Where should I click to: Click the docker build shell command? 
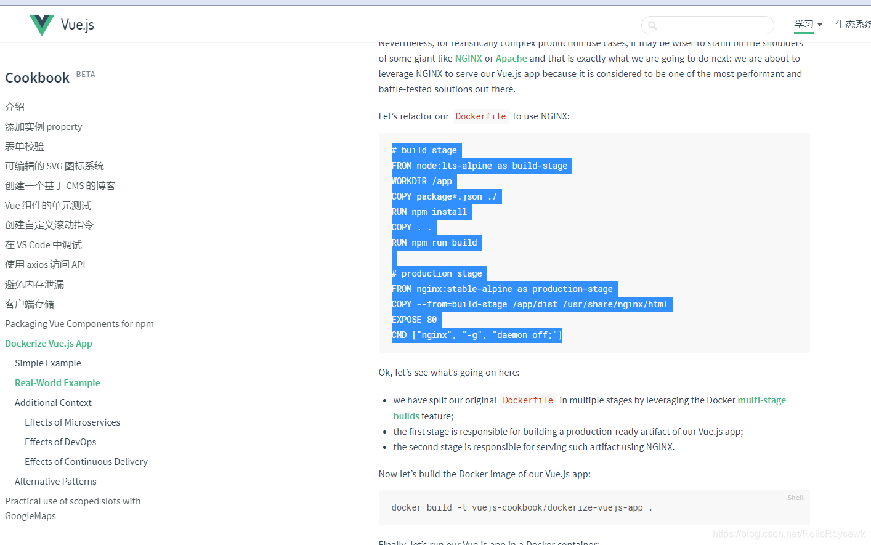pyautogui.click(x=522, y=507)
